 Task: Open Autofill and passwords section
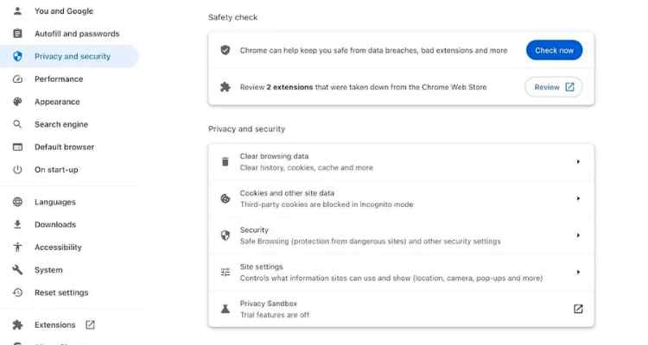click(x=77, y=34)
